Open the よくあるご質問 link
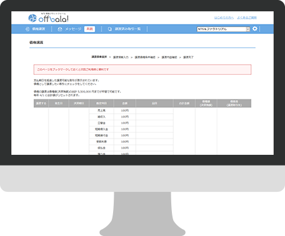This screenshot has height=236, width=285. (247, 18)
